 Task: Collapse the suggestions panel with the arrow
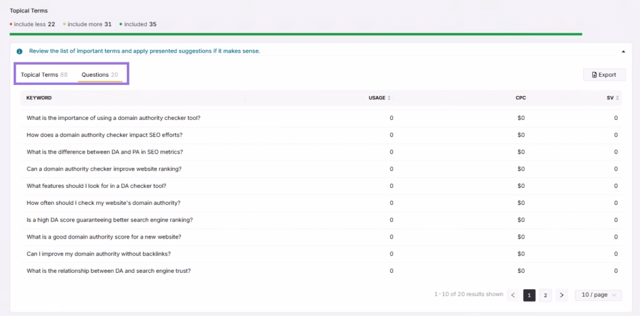[622, 51]
